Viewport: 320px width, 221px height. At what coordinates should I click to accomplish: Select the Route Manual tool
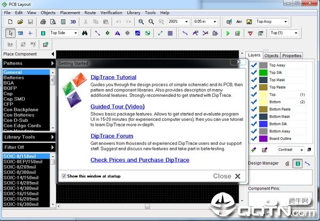(x=185, y=33)
